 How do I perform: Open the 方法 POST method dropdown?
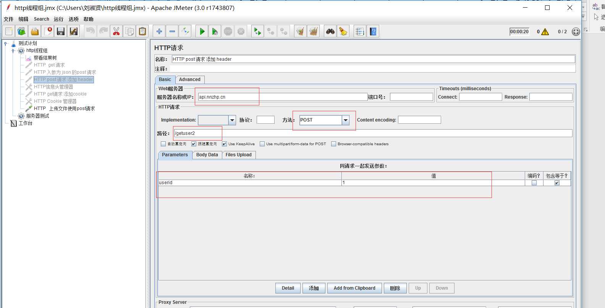point(345,120)
